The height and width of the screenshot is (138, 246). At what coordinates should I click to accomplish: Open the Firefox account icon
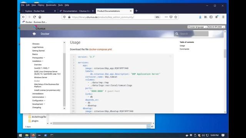[x=216, y=17]
